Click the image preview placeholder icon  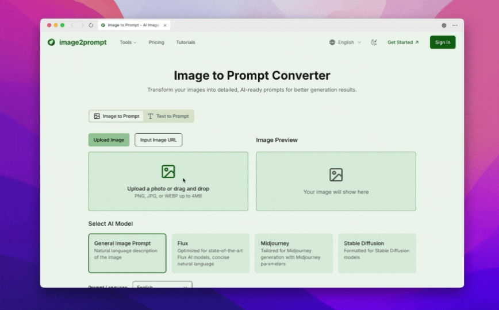pyautogui.click(x=336, y=175)
